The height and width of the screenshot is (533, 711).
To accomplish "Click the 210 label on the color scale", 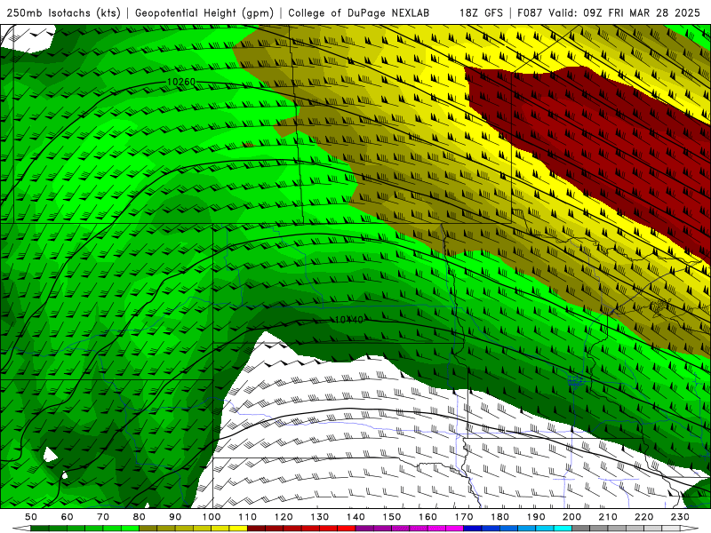I will point(608,517).
